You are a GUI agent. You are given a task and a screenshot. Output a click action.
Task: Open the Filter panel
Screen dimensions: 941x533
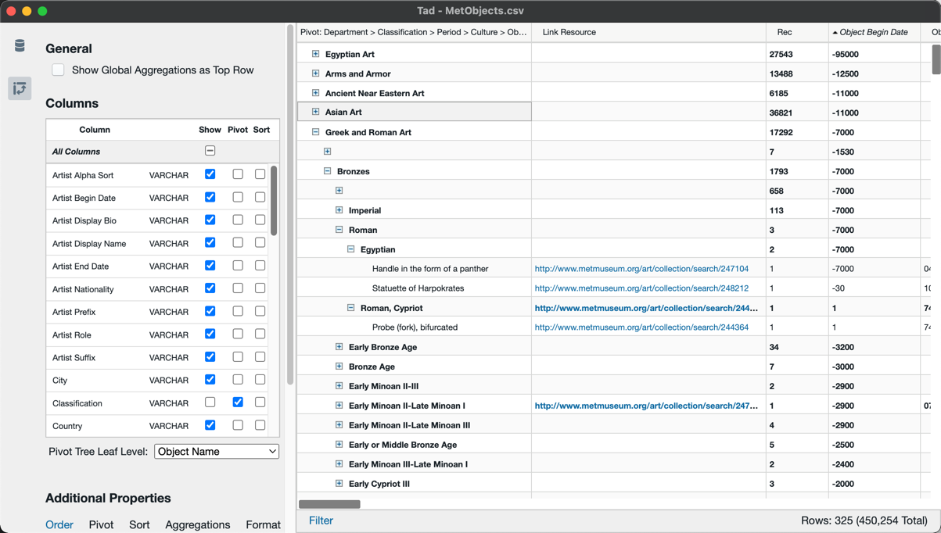pyautogui.click(x=321, y=520)
